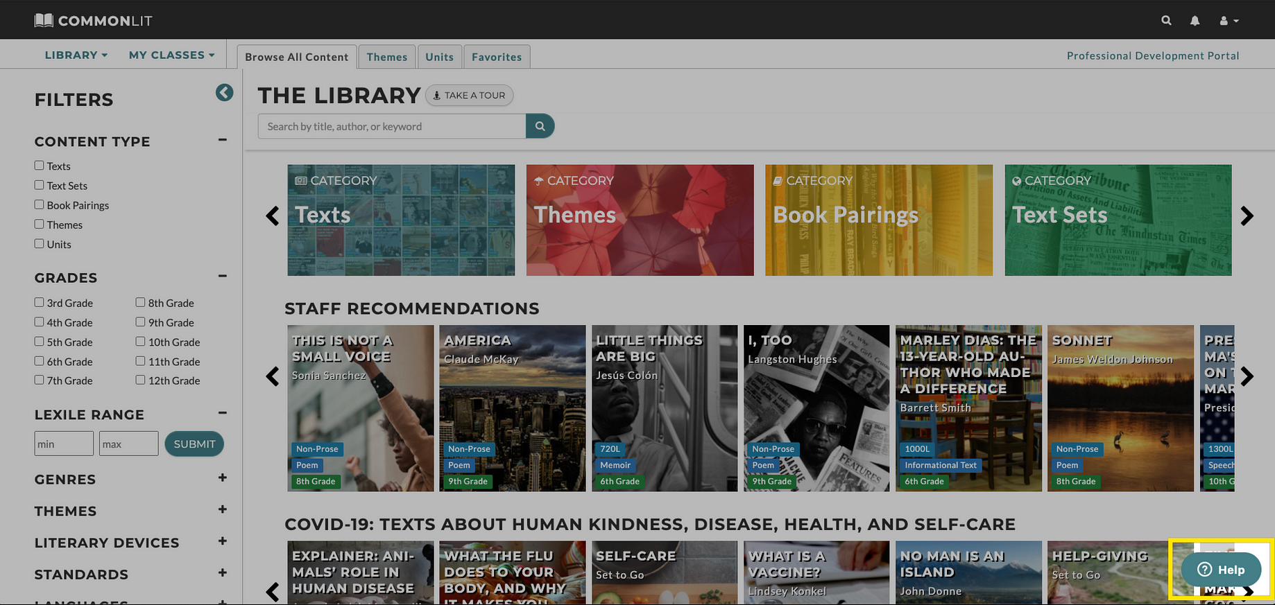Check the 10th Grade filter
The image size is (1275, 605).
(141, 341)
